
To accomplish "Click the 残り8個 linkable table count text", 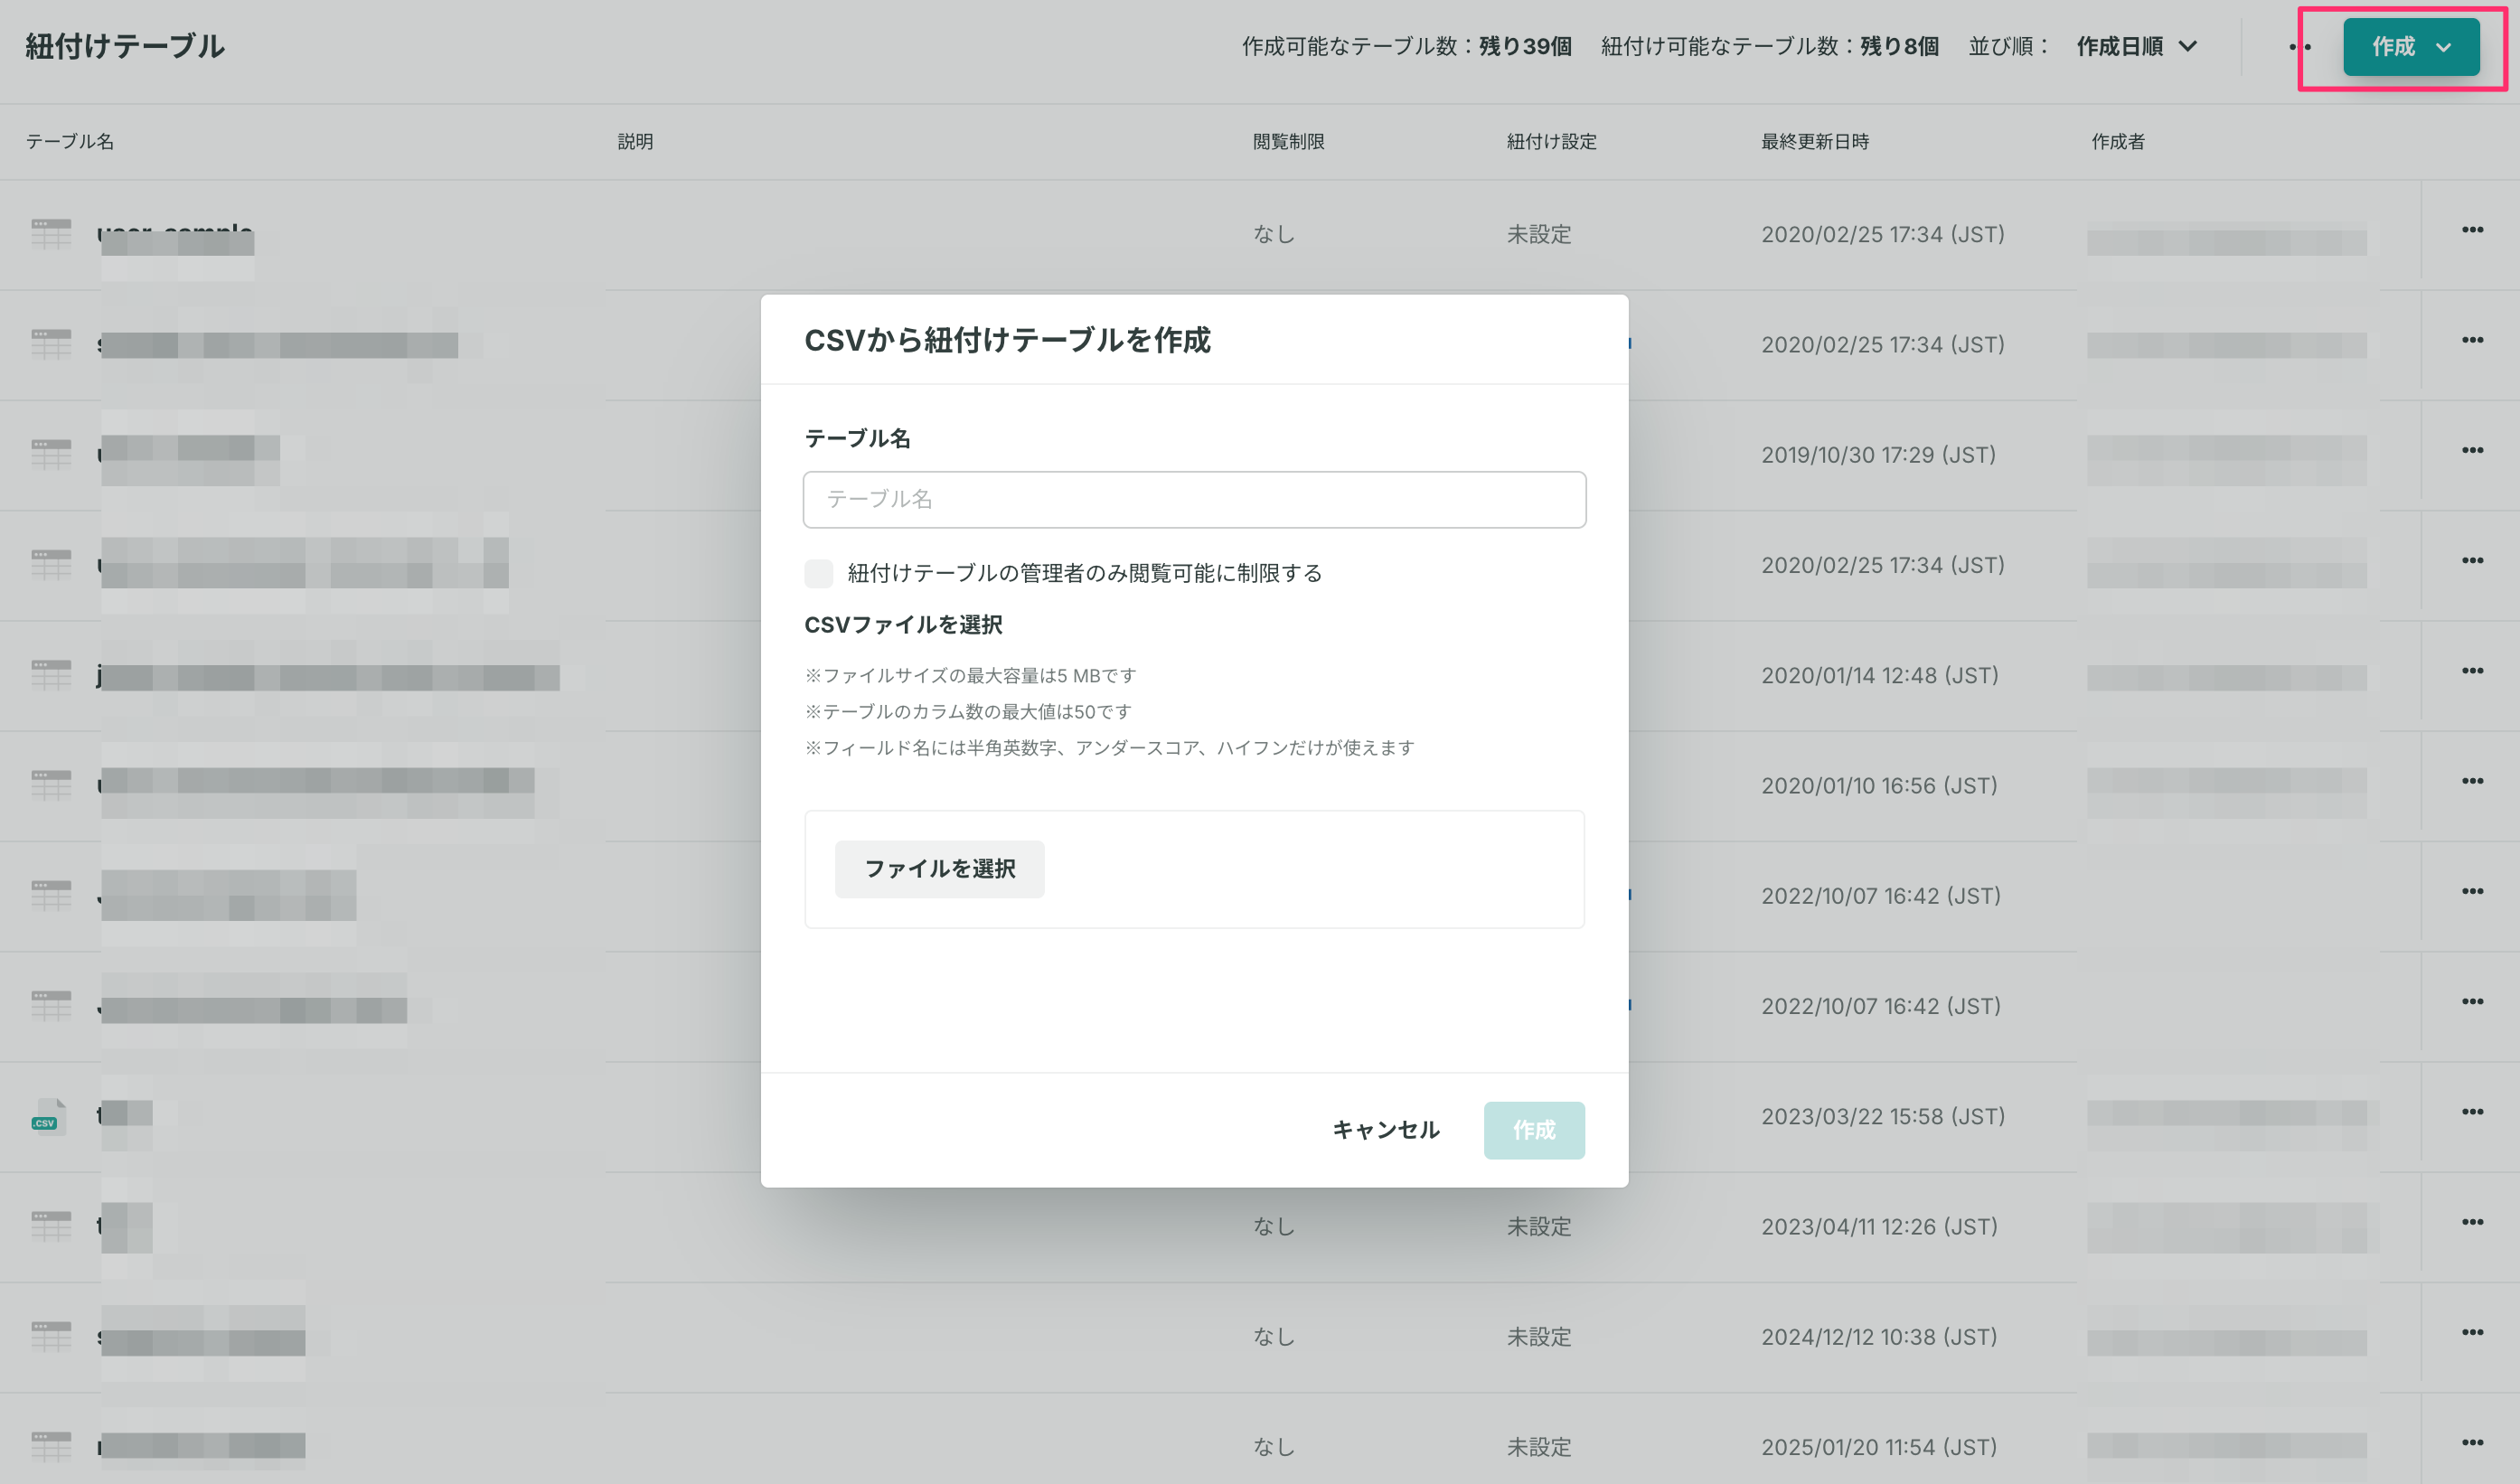I will point(1899,46).
